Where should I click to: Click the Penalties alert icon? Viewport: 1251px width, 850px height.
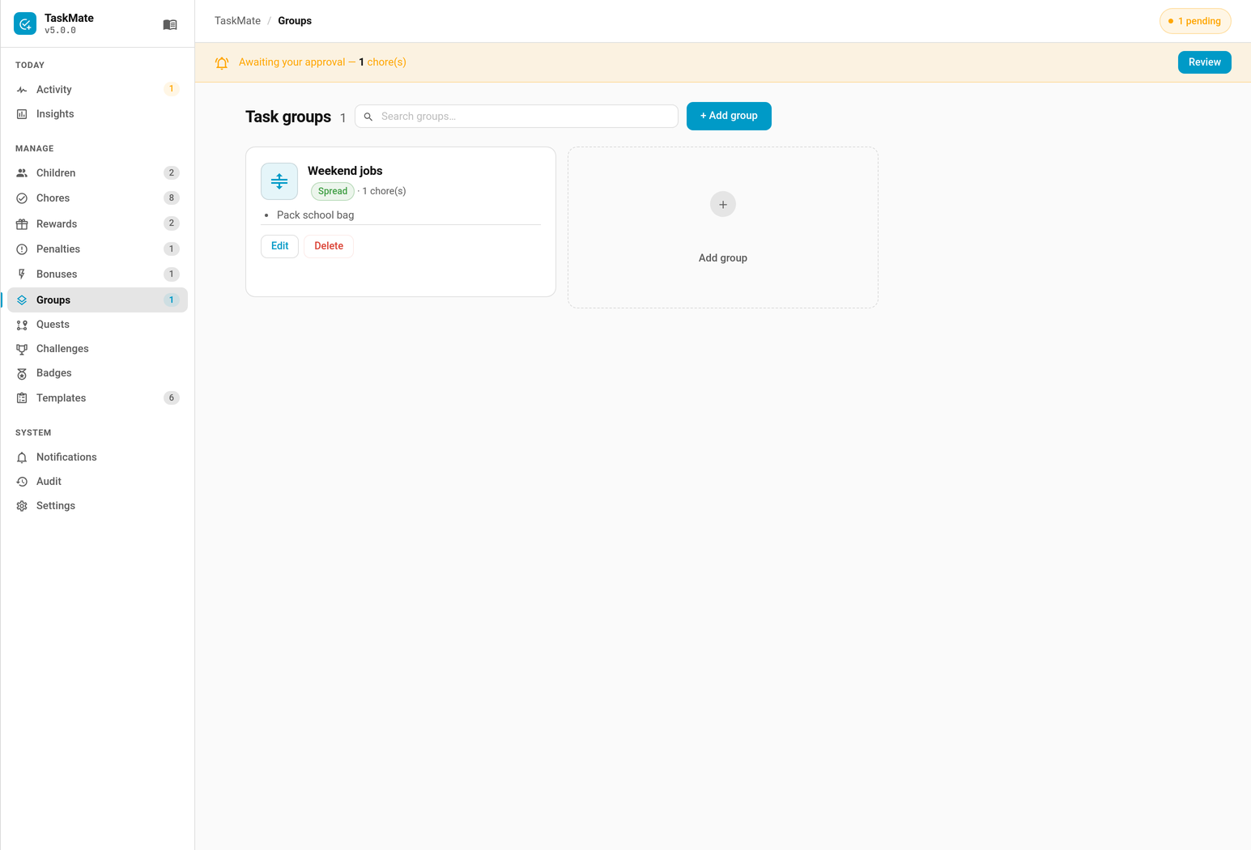(22, 249)
